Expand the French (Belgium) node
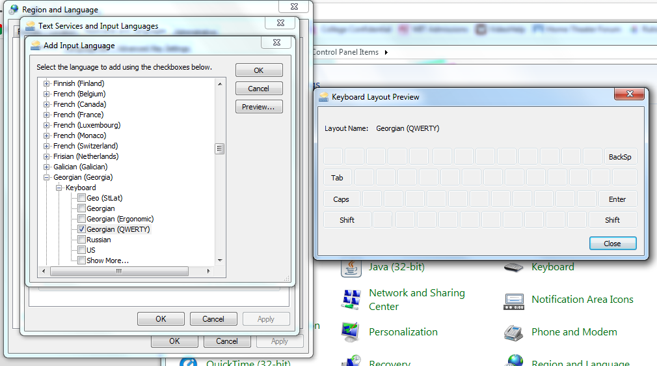Viewport: 657px width, 366px height. click(46, 94)
